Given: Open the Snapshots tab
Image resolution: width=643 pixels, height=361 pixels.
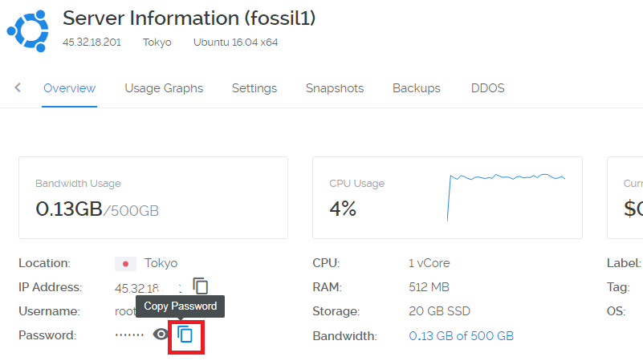Looking at the screenshot, I should click(x=335, y=88).
